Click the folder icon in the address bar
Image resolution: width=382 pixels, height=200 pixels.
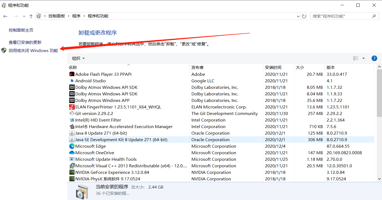pos(39,16)
